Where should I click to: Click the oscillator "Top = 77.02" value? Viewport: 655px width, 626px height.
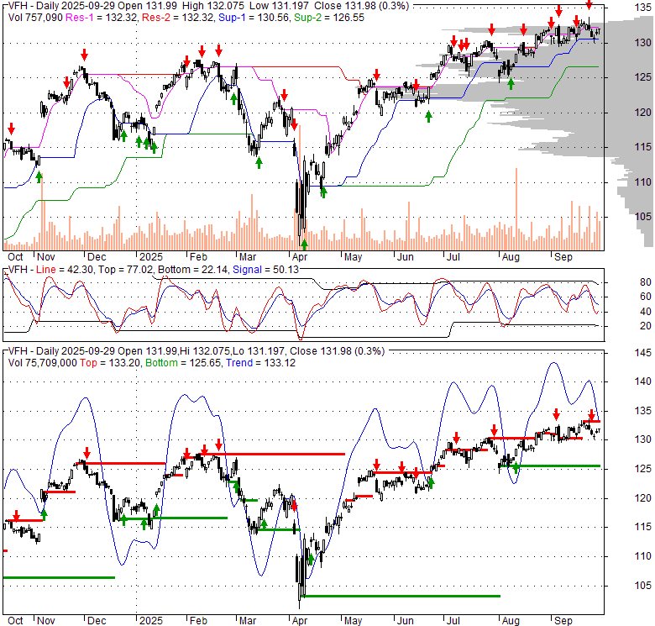click(x=125, y=270)
